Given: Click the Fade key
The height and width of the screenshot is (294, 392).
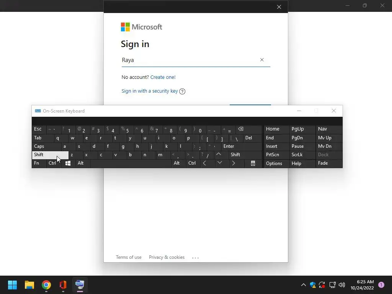Looking at the screenshot, I should pos(329,163).
